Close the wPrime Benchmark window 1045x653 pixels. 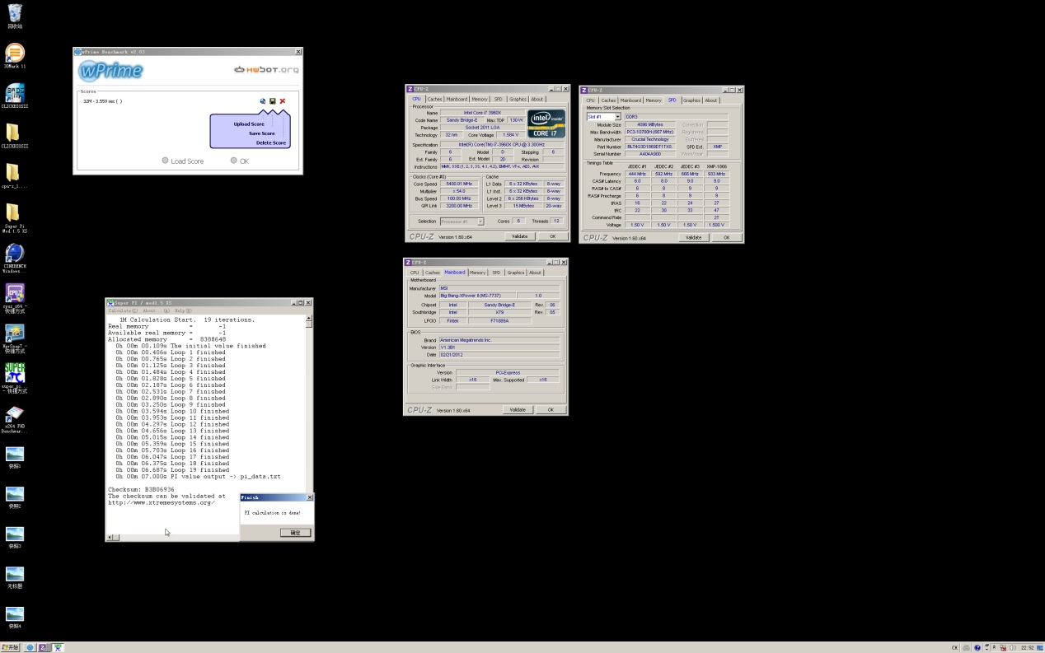click(298, 52)
